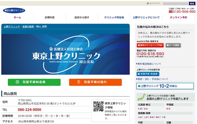Viewport: 197px width, 124px height.
Task: Click the JR山陽本線岡山駅より徒歩1分 access text
Action: point(36,121)
